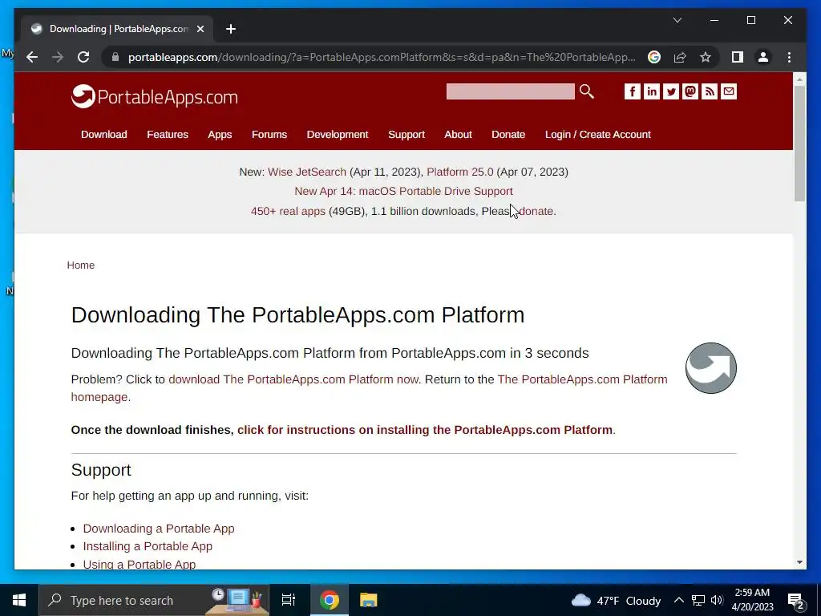The width and height of the screenshot is (821, 616).
Task: Open the Forums menu
Action: click(269, 135)
